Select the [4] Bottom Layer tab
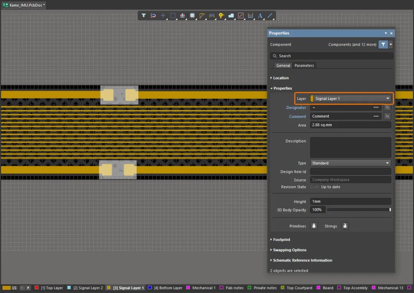The height and width of the screenshot is (293, 414). click(167, 288)
